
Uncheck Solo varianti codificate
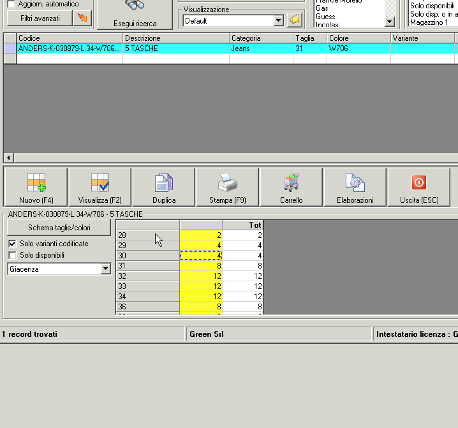(12, 244)
